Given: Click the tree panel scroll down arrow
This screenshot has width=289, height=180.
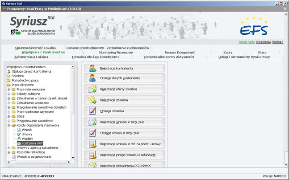Looking at the screenshot, I should [x=73, y=158].
